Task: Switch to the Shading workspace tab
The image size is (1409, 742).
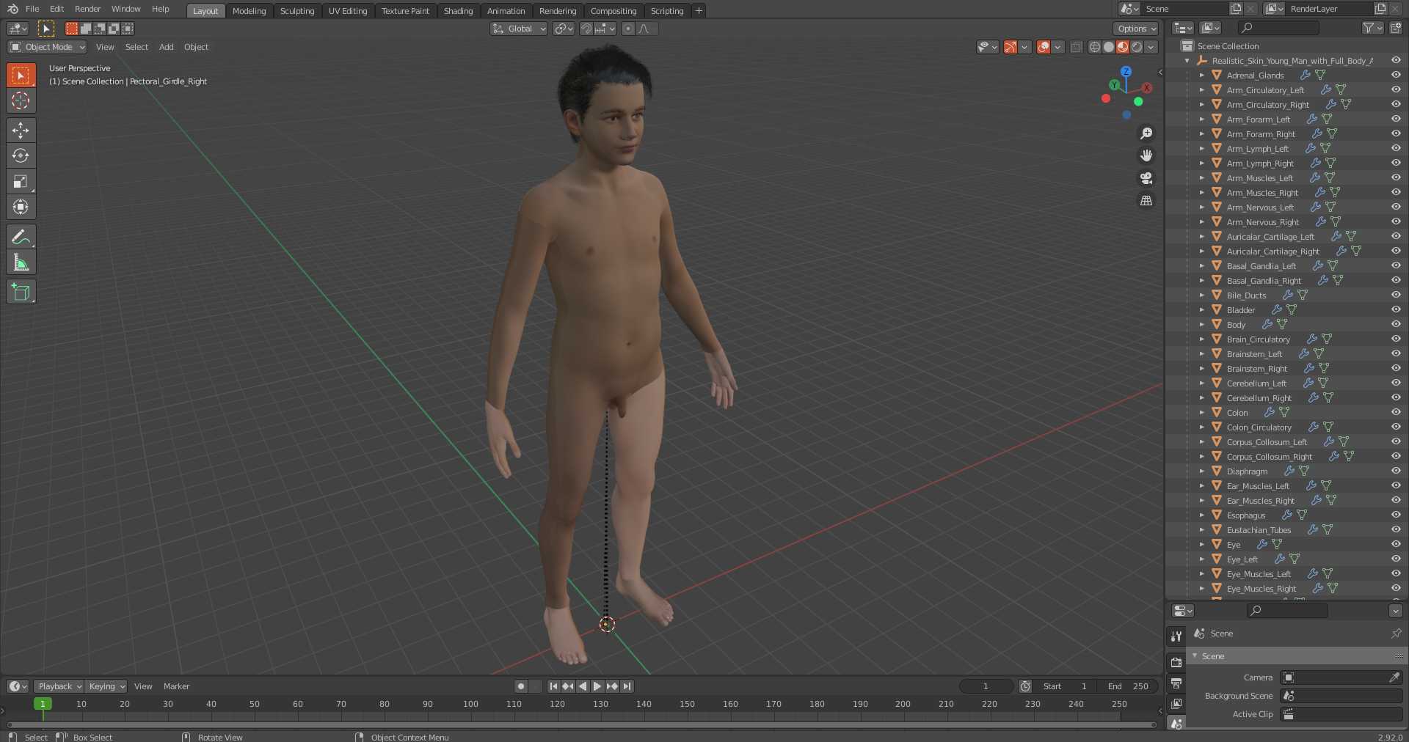Action: click(x=458, y=11)
